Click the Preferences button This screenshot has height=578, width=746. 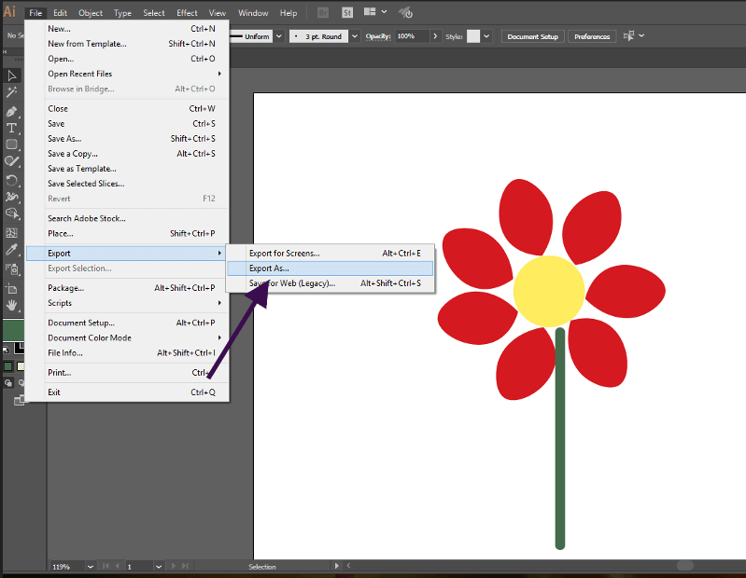point(592,36)
